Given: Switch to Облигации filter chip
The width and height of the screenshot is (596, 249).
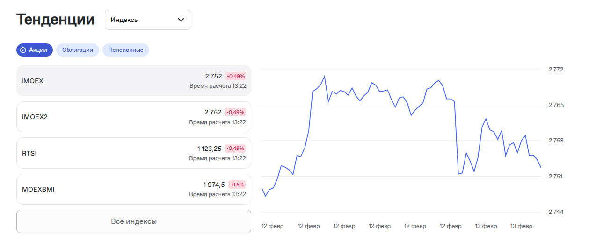Looking at the screenshot, I should tap(77, 50).
